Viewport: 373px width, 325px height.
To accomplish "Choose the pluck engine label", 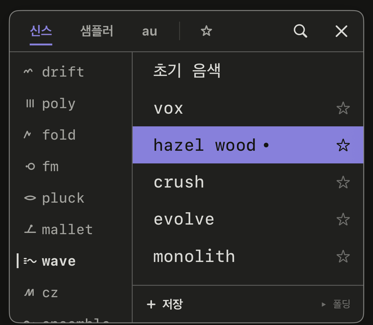I will (x=63, y=199).
